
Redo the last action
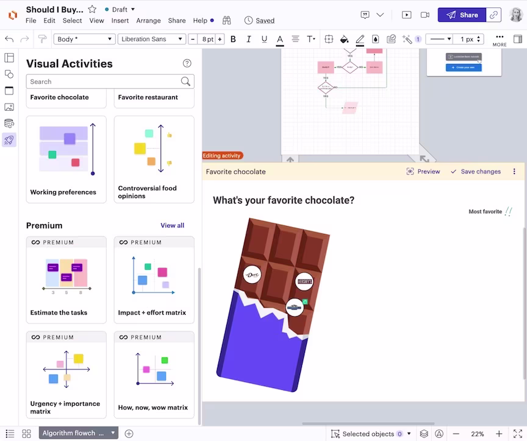point(24,39)
